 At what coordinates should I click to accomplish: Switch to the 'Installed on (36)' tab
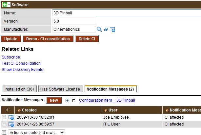(19, 89)
